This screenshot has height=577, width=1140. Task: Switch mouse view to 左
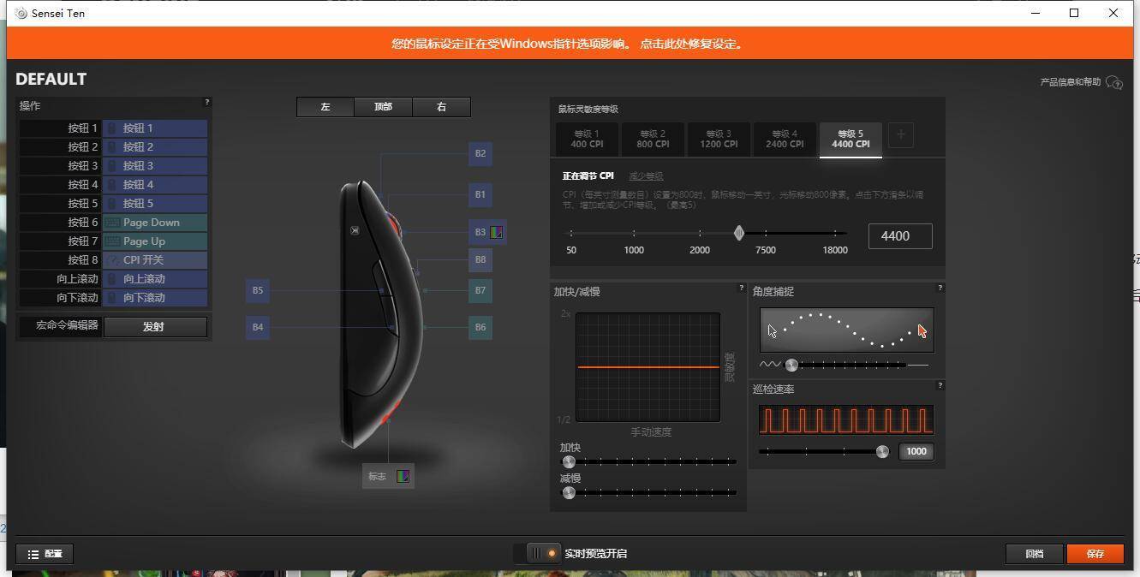(325, 107)
